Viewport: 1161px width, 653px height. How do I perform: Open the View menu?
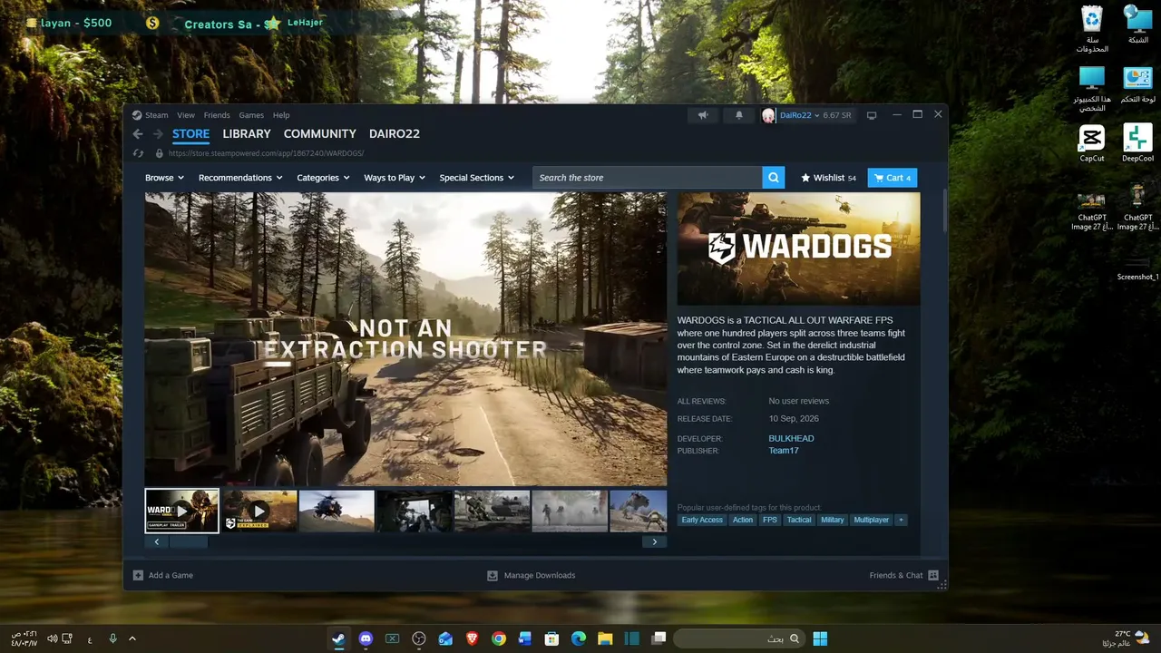[186, 115]
